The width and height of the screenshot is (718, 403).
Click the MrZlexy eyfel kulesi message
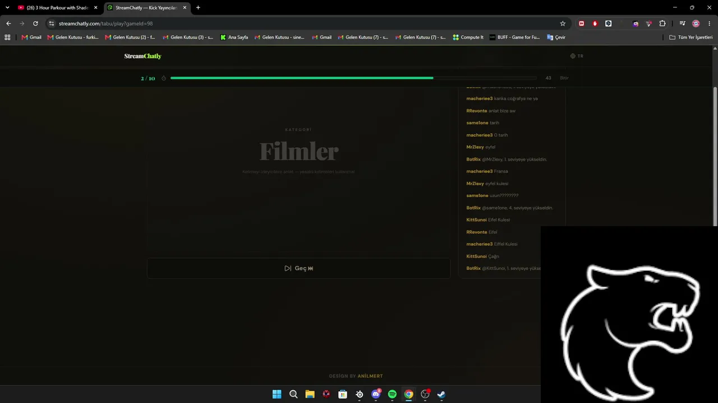(x=487, y=184)
